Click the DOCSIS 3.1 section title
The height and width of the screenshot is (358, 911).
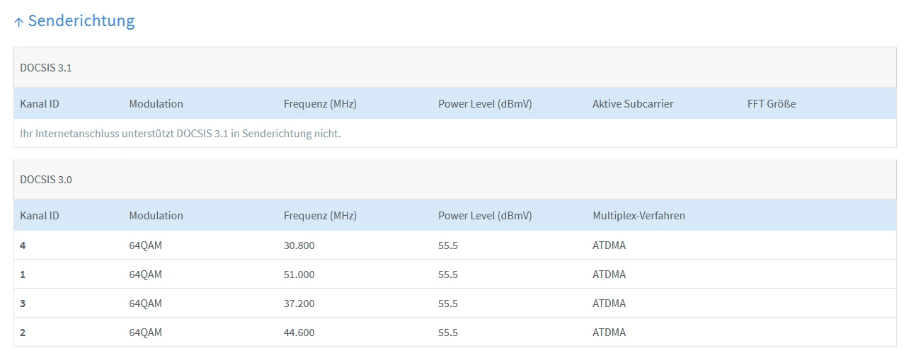pyautogui.click(x=46, y=68)
